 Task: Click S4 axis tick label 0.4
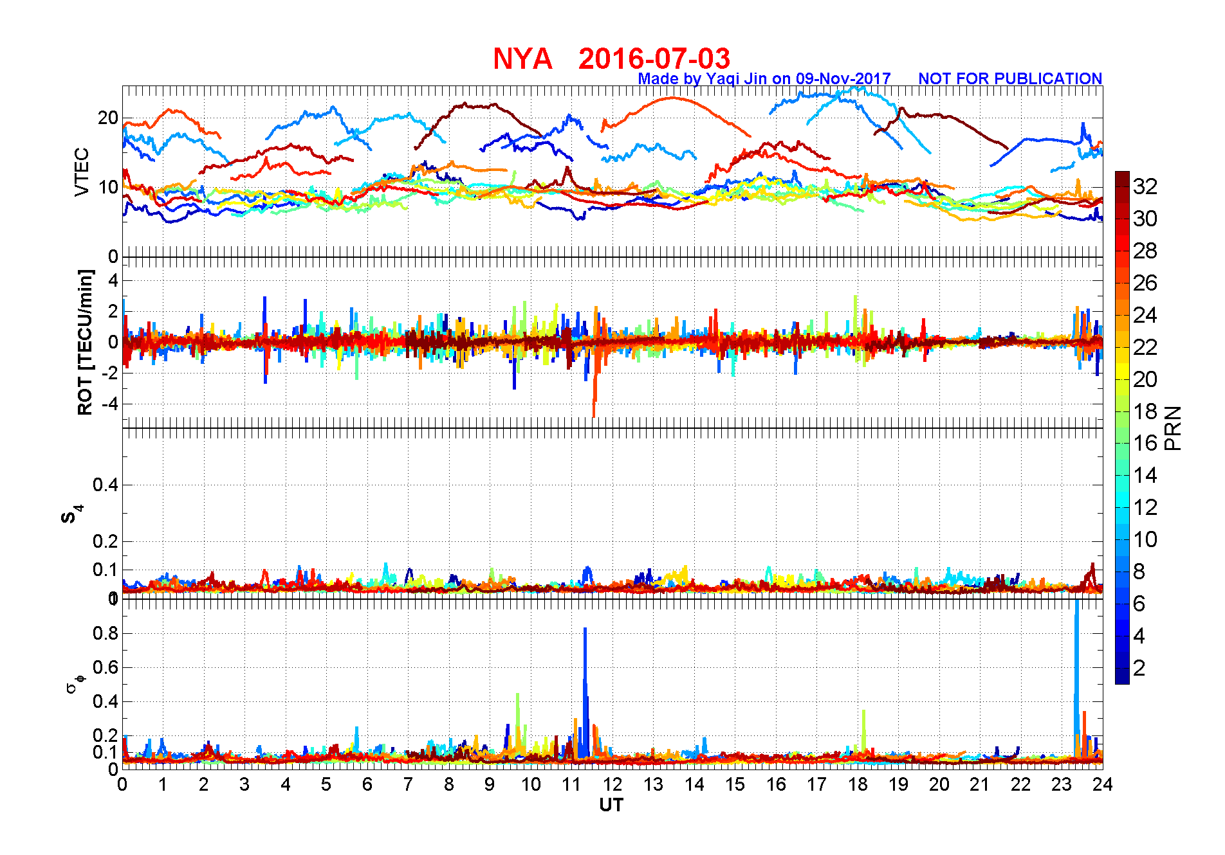tap(106, 485)
